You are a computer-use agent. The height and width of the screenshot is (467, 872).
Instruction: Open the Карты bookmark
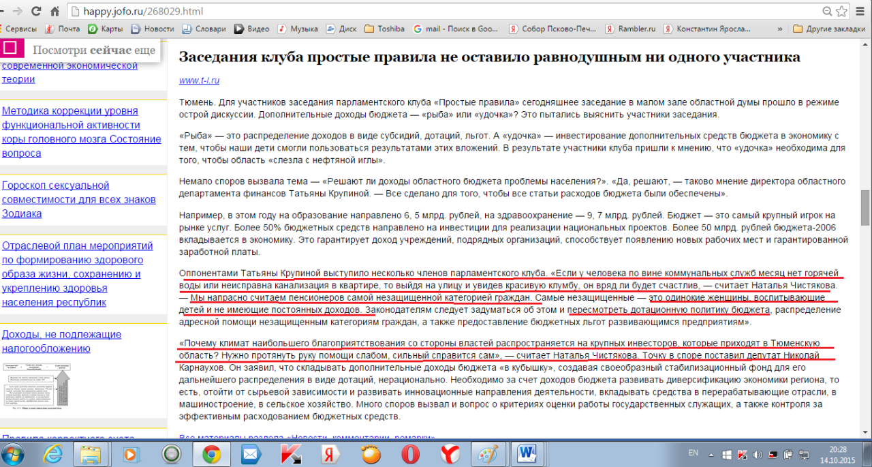(106, 29)
